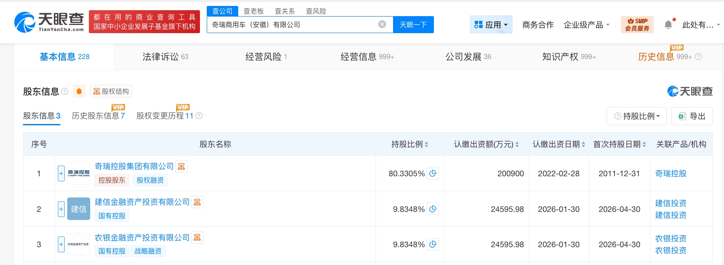Screen dimensions: 724x265
Task: Click the 天眼一下 search button
Action: point(413,25)
